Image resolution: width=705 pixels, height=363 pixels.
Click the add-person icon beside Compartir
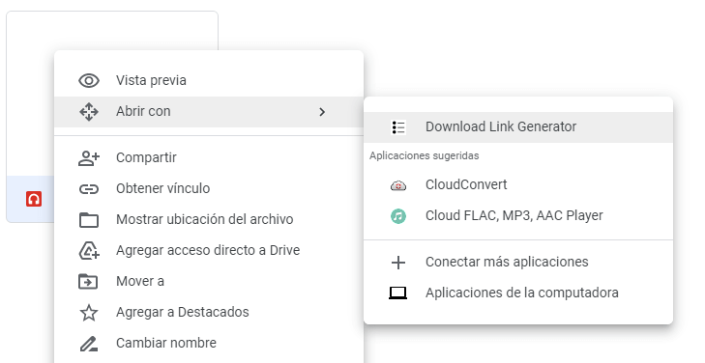click(89, 158)
